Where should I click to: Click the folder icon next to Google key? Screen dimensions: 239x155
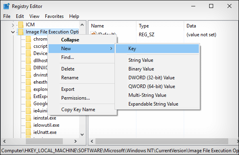(29, 104)
